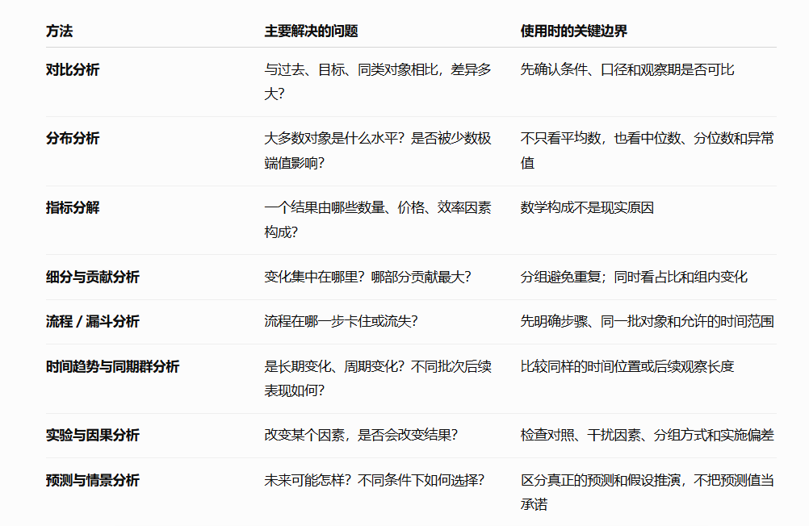
Task: Select the 指标分解 method cell
Action: (73, 207)
